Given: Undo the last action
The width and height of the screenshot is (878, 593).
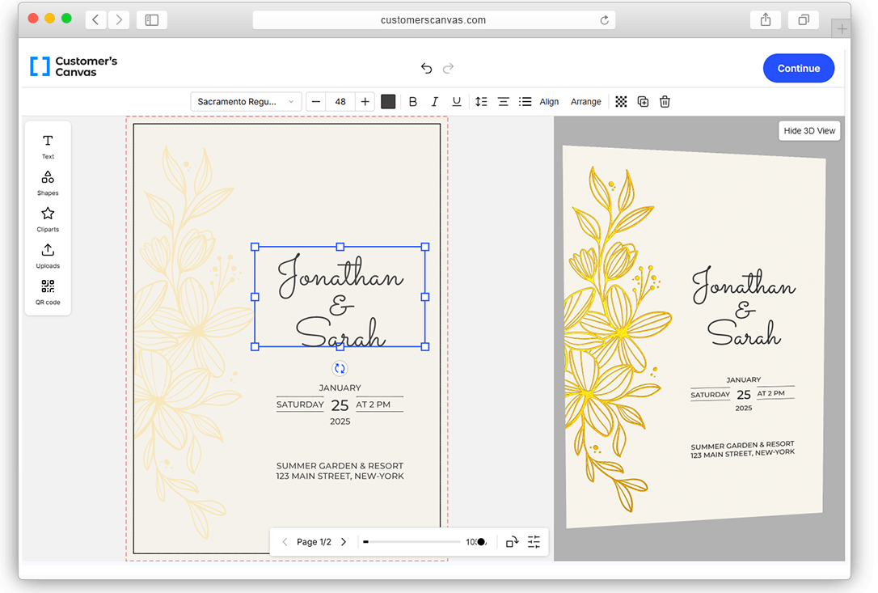Looking at the screenshot, I should (x=426, y=69).
